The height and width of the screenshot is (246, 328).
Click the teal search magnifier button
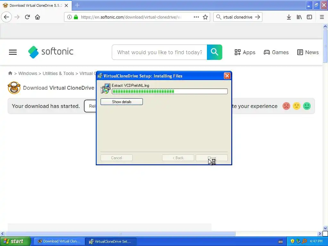pos(214,52)
